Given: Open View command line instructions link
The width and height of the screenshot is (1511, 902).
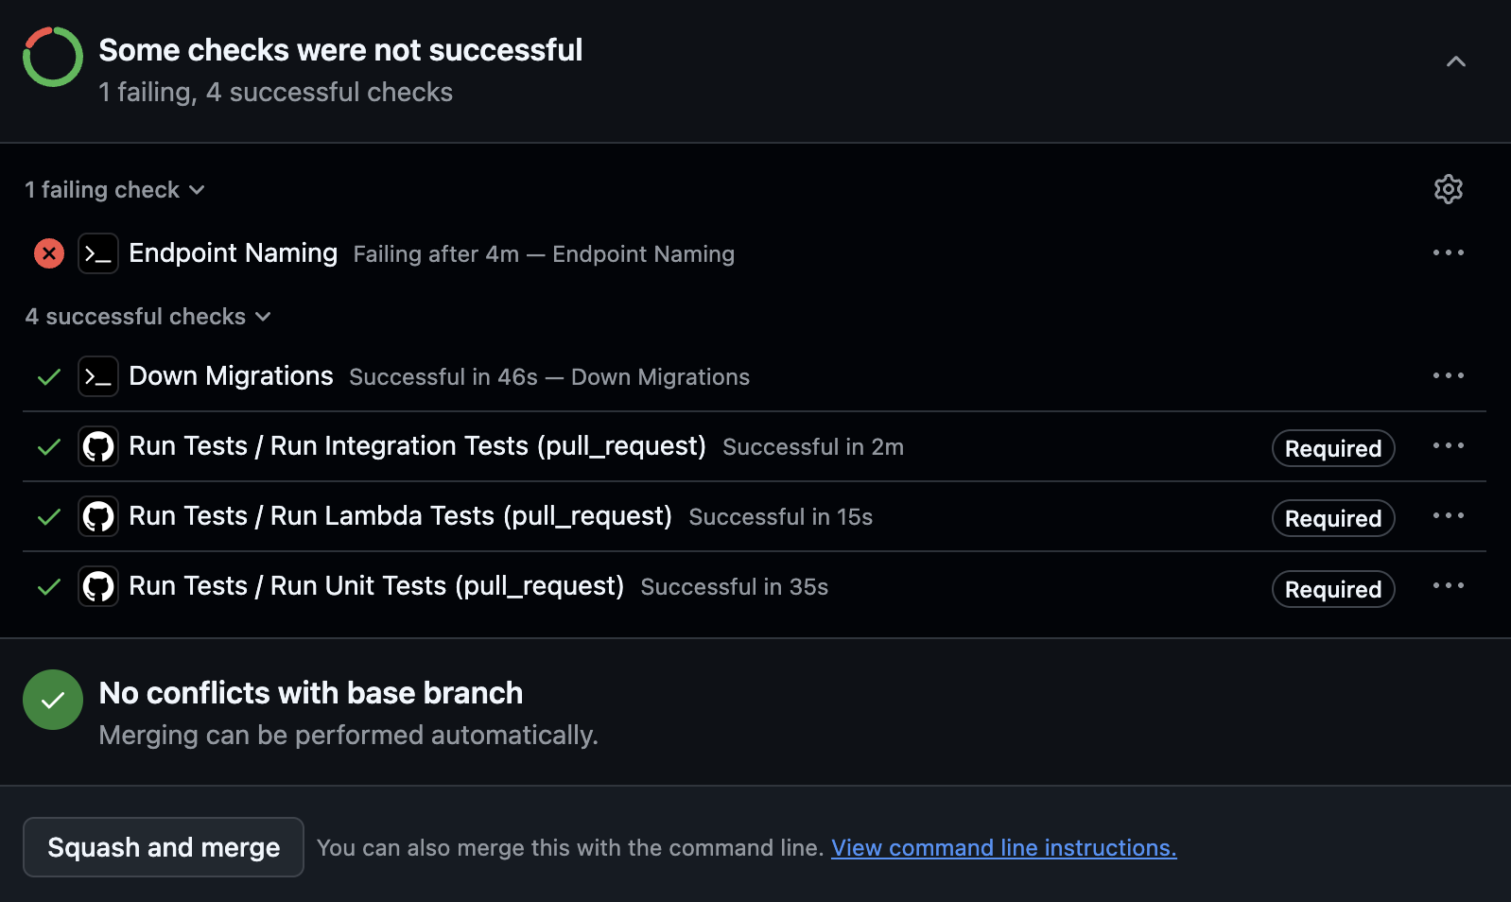Looking at the screenshot, I should [1003, 848].
